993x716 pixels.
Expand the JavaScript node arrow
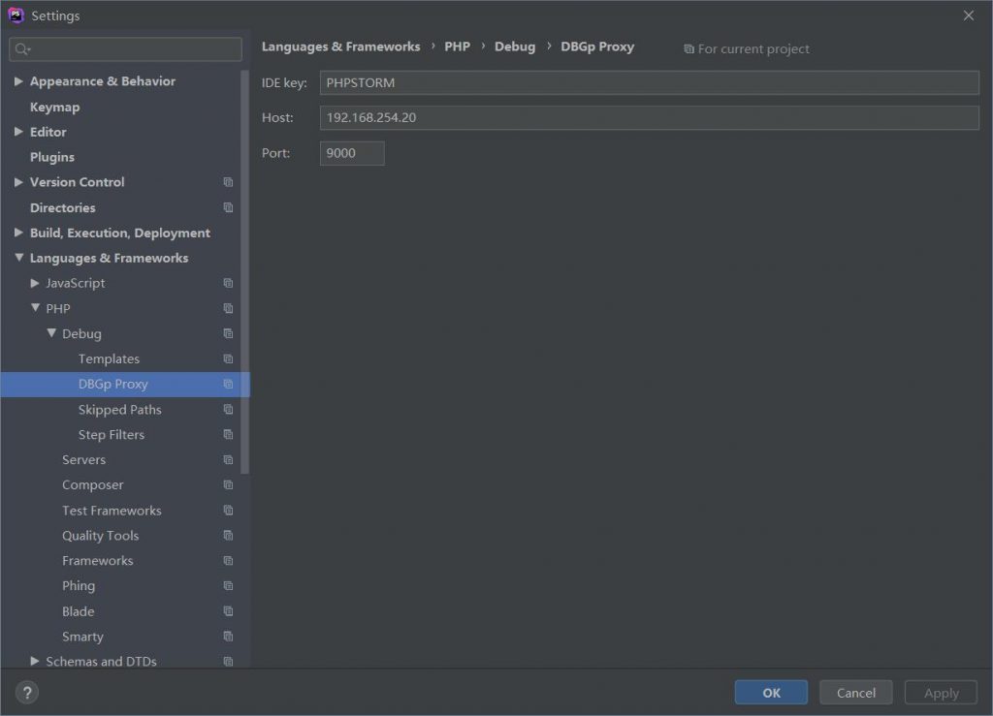tap(35, 283)
